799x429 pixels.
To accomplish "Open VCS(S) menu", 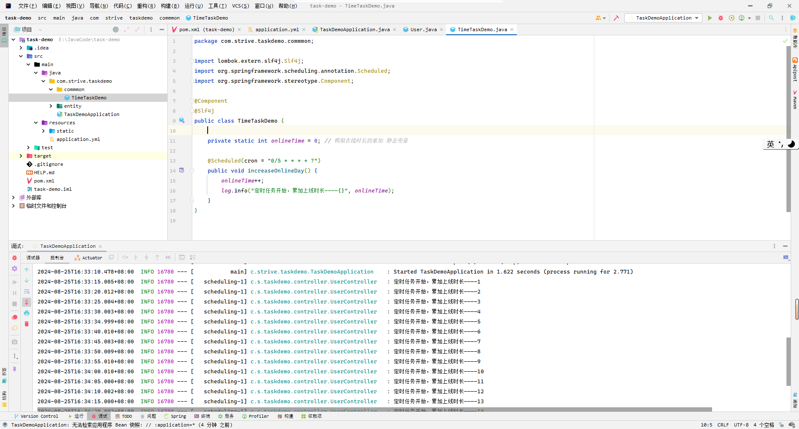I will click(x=241, y=6).
